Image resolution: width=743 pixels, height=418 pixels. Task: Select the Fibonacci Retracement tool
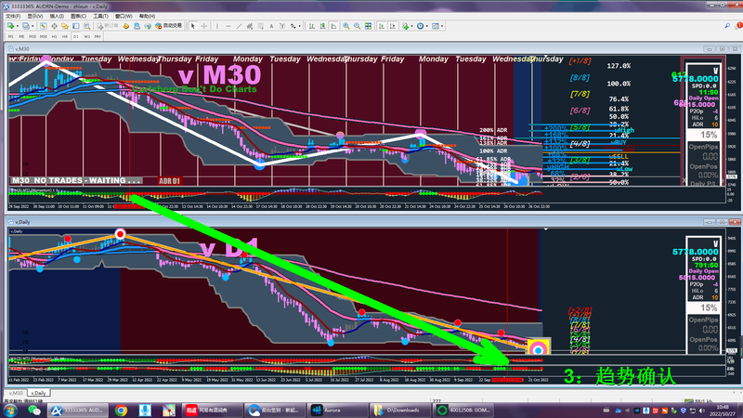tap(261, 26)
